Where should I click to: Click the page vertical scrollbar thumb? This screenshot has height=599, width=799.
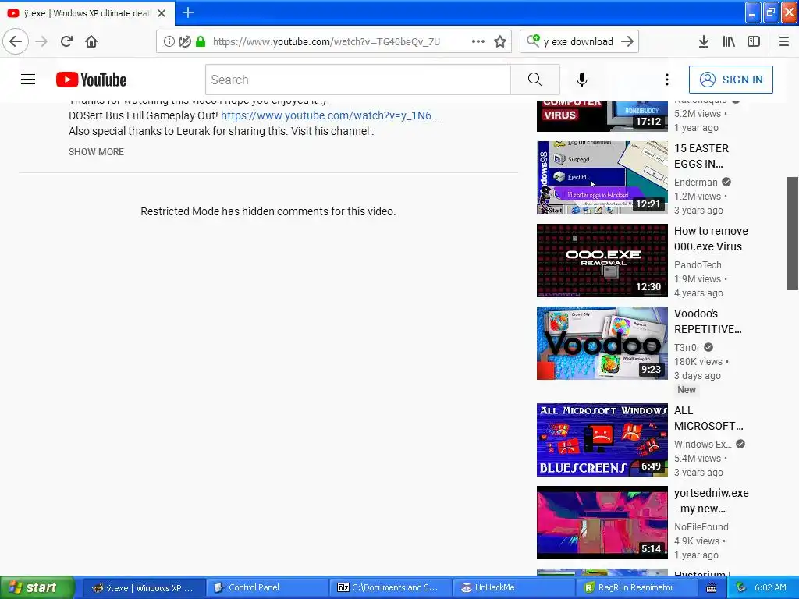click(x=793, y=233)
